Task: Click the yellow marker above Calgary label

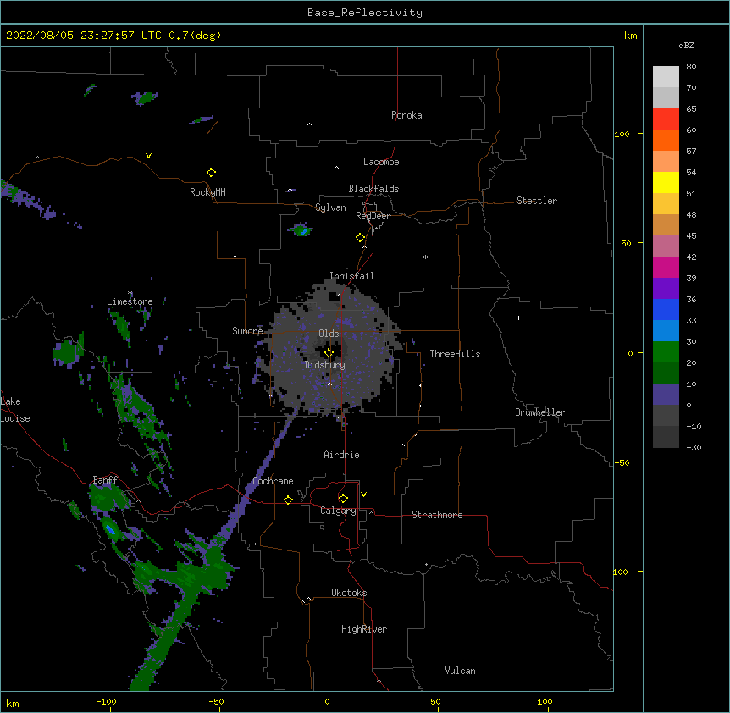Action: click(343, 499)
